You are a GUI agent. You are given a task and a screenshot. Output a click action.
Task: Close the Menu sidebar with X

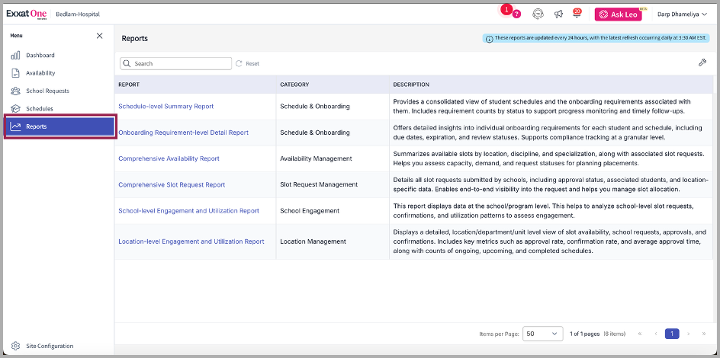coord(99,36)
